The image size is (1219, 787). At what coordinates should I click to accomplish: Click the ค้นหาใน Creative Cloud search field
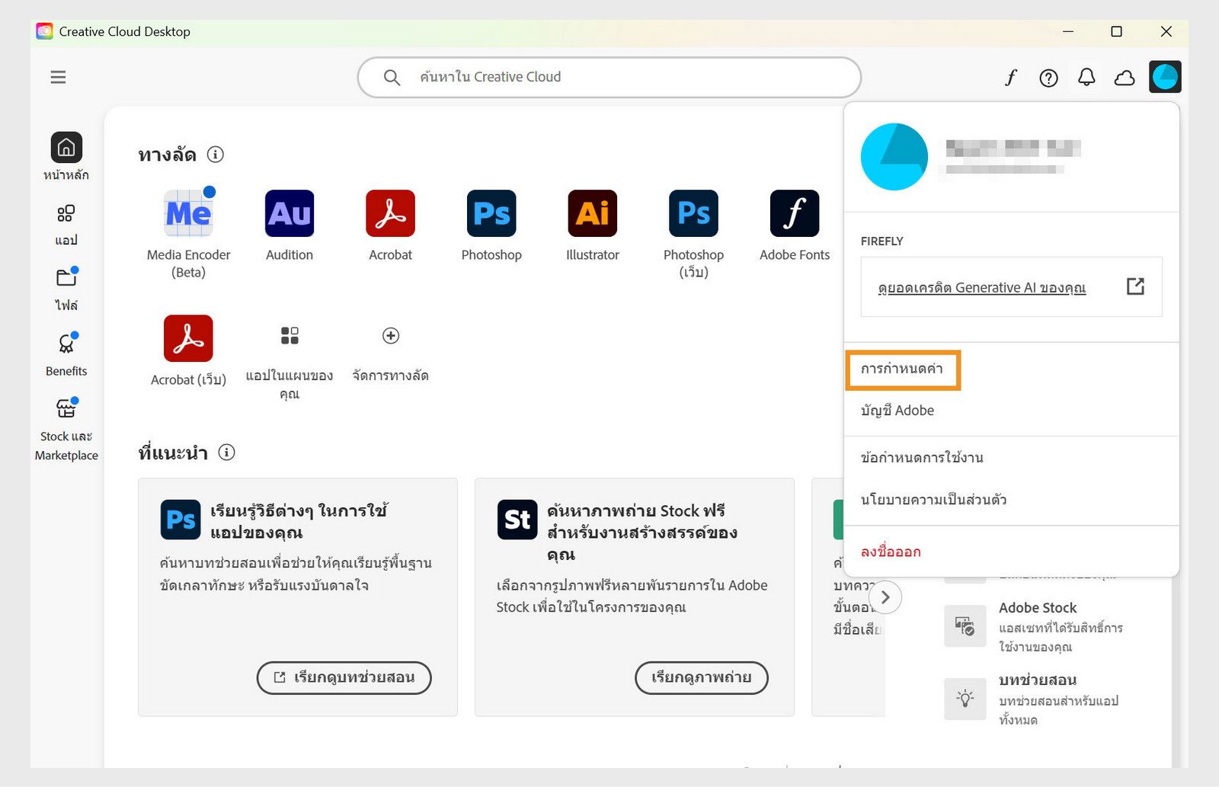[x=609, y=77]
